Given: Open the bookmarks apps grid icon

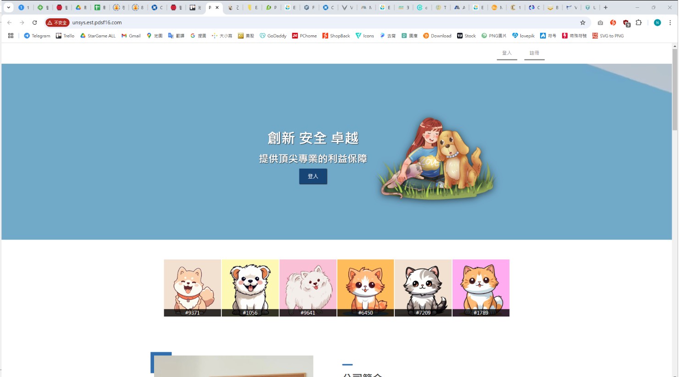Looking at the screenshot, I should [11, 36].
